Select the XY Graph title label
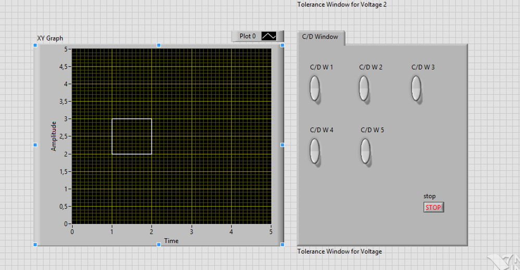The image size is (520, 270). coord(50,38)
